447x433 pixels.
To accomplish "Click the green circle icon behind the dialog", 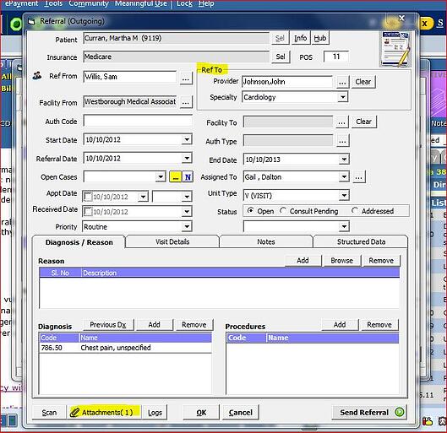I will (16, 24).
